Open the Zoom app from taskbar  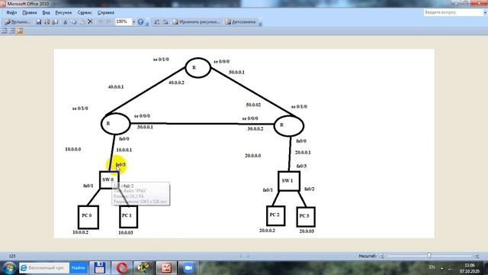click(x=188, y=268)
